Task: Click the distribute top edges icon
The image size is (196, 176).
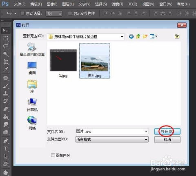Action: tap(156, 13)
